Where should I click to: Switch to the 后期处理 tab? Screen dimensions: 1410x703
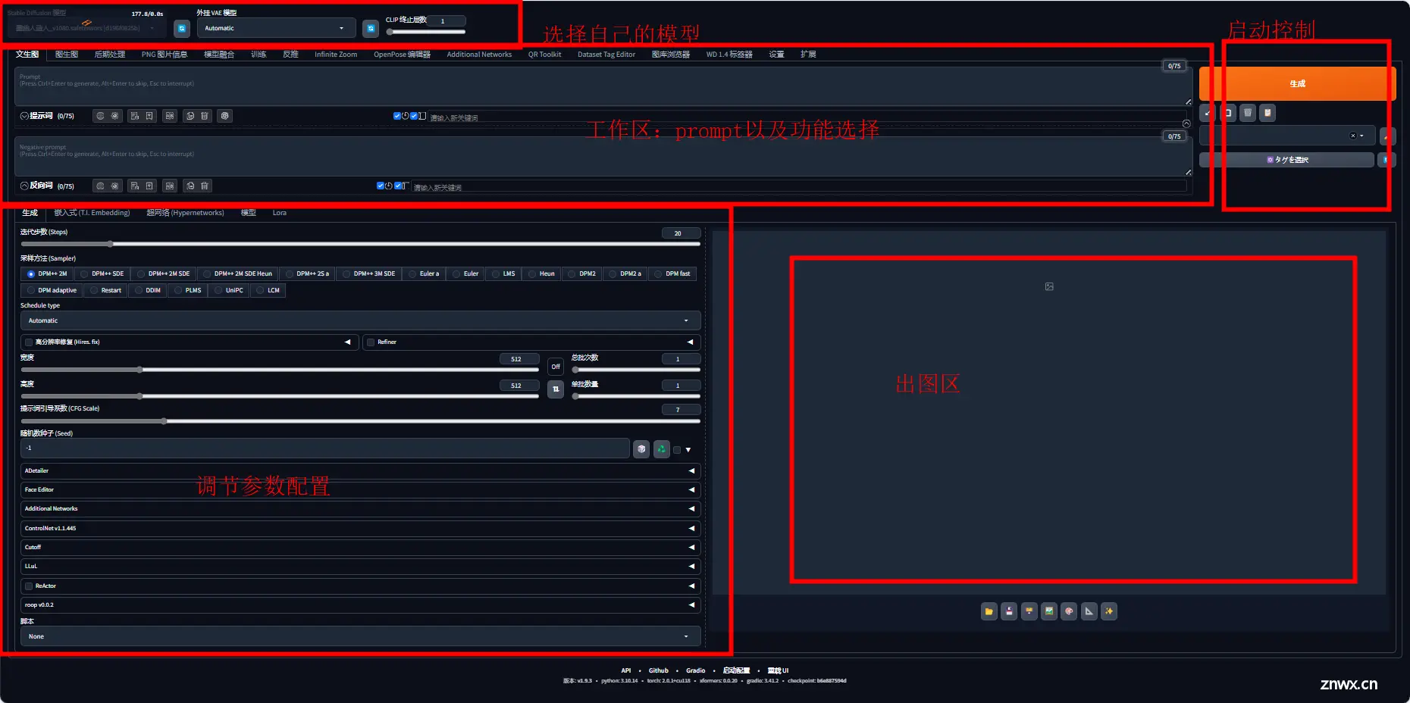pyautogui.click(x=110, y=55)
